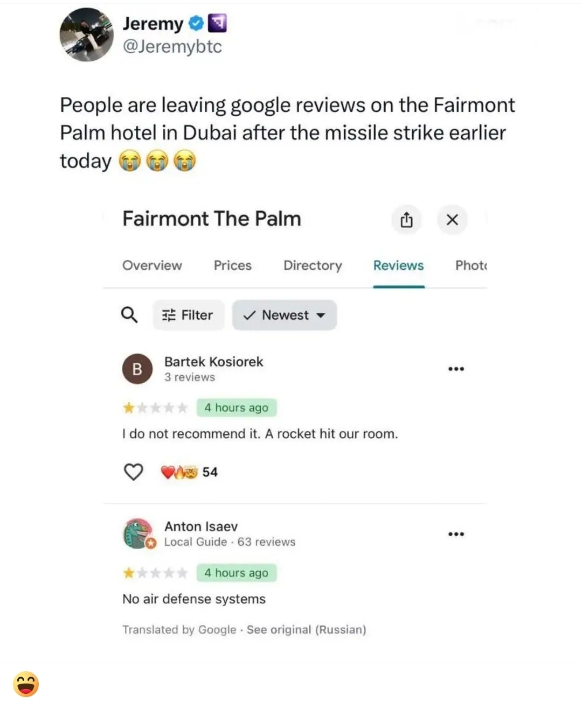The width and height of the screenshot is (582, 710).
Task: Click the purple affiliate badge icon
Action: tap(217, 23)
